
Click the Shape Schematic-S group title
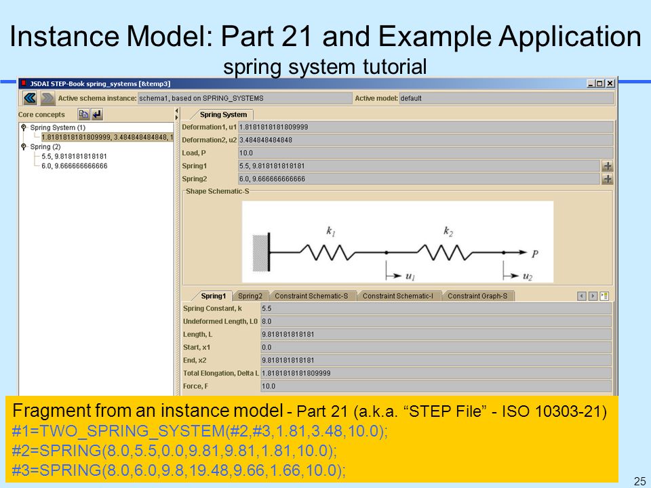(x=217, y=191)
